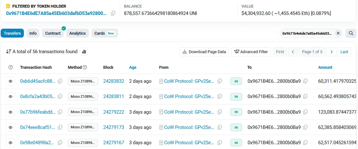Preview transaction 0xb6d45acfc88 with eye icon

[x=11, y=81]
